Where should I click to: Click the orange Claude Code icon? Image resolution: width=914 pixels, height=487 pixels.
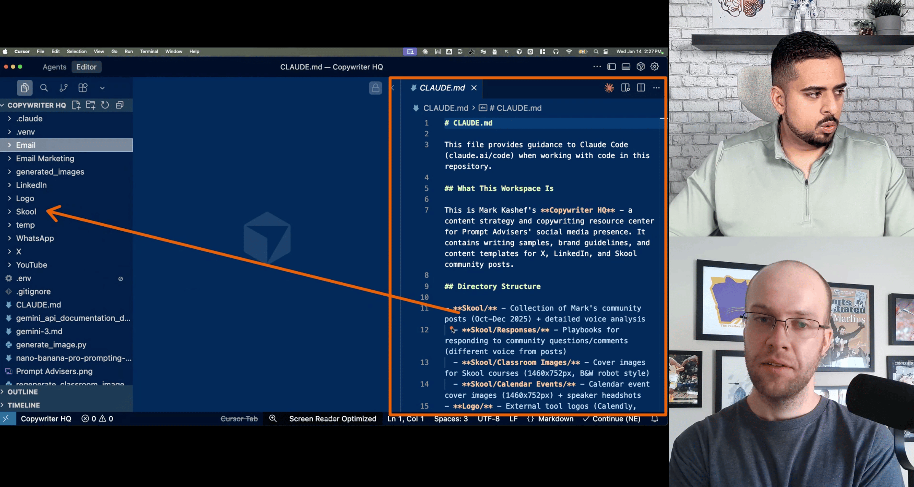pos(609,88)
